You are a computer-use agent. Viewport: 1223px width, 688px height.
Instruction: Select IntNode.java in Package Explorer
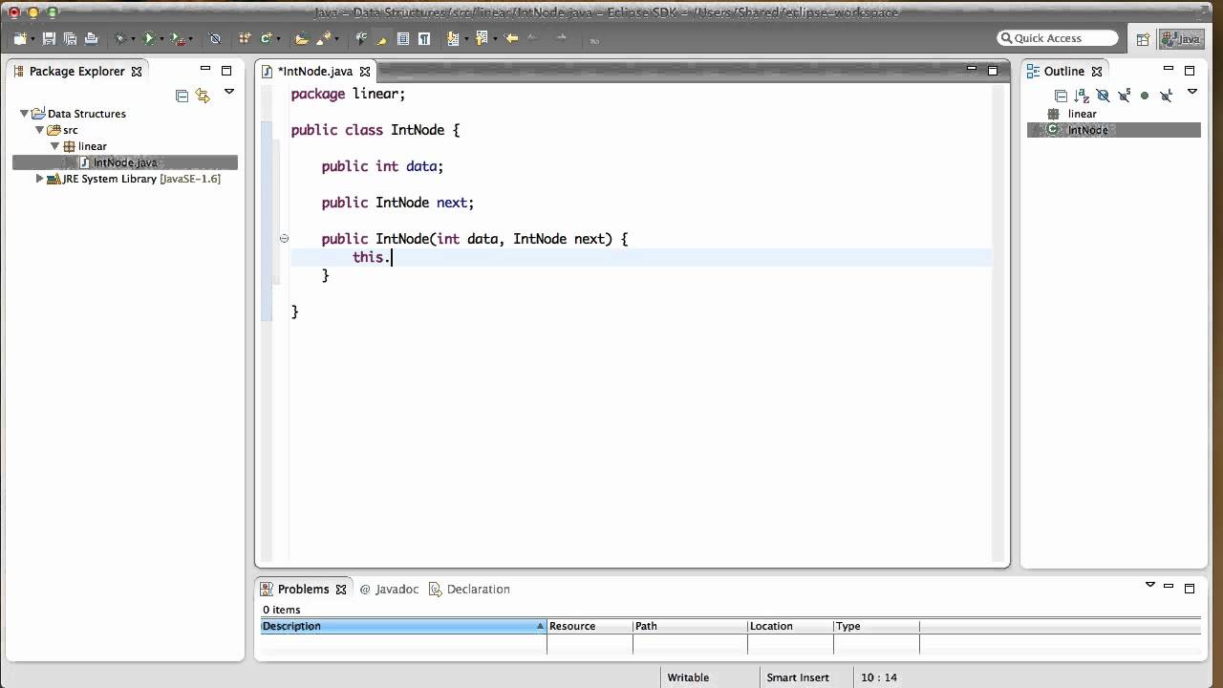(125, 162)
